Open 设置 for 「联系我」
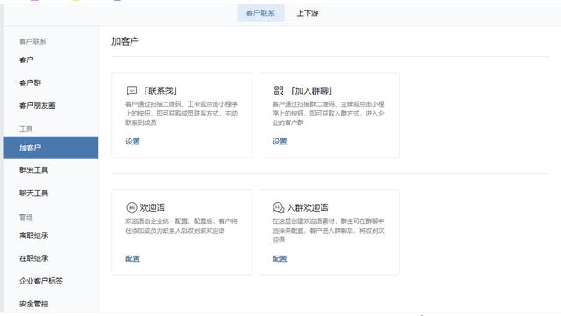 (x=132, y=142)
